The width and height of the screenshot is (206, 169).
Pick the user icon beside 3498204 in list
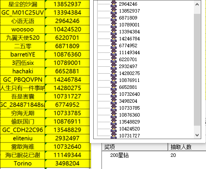tap(114, 101)
